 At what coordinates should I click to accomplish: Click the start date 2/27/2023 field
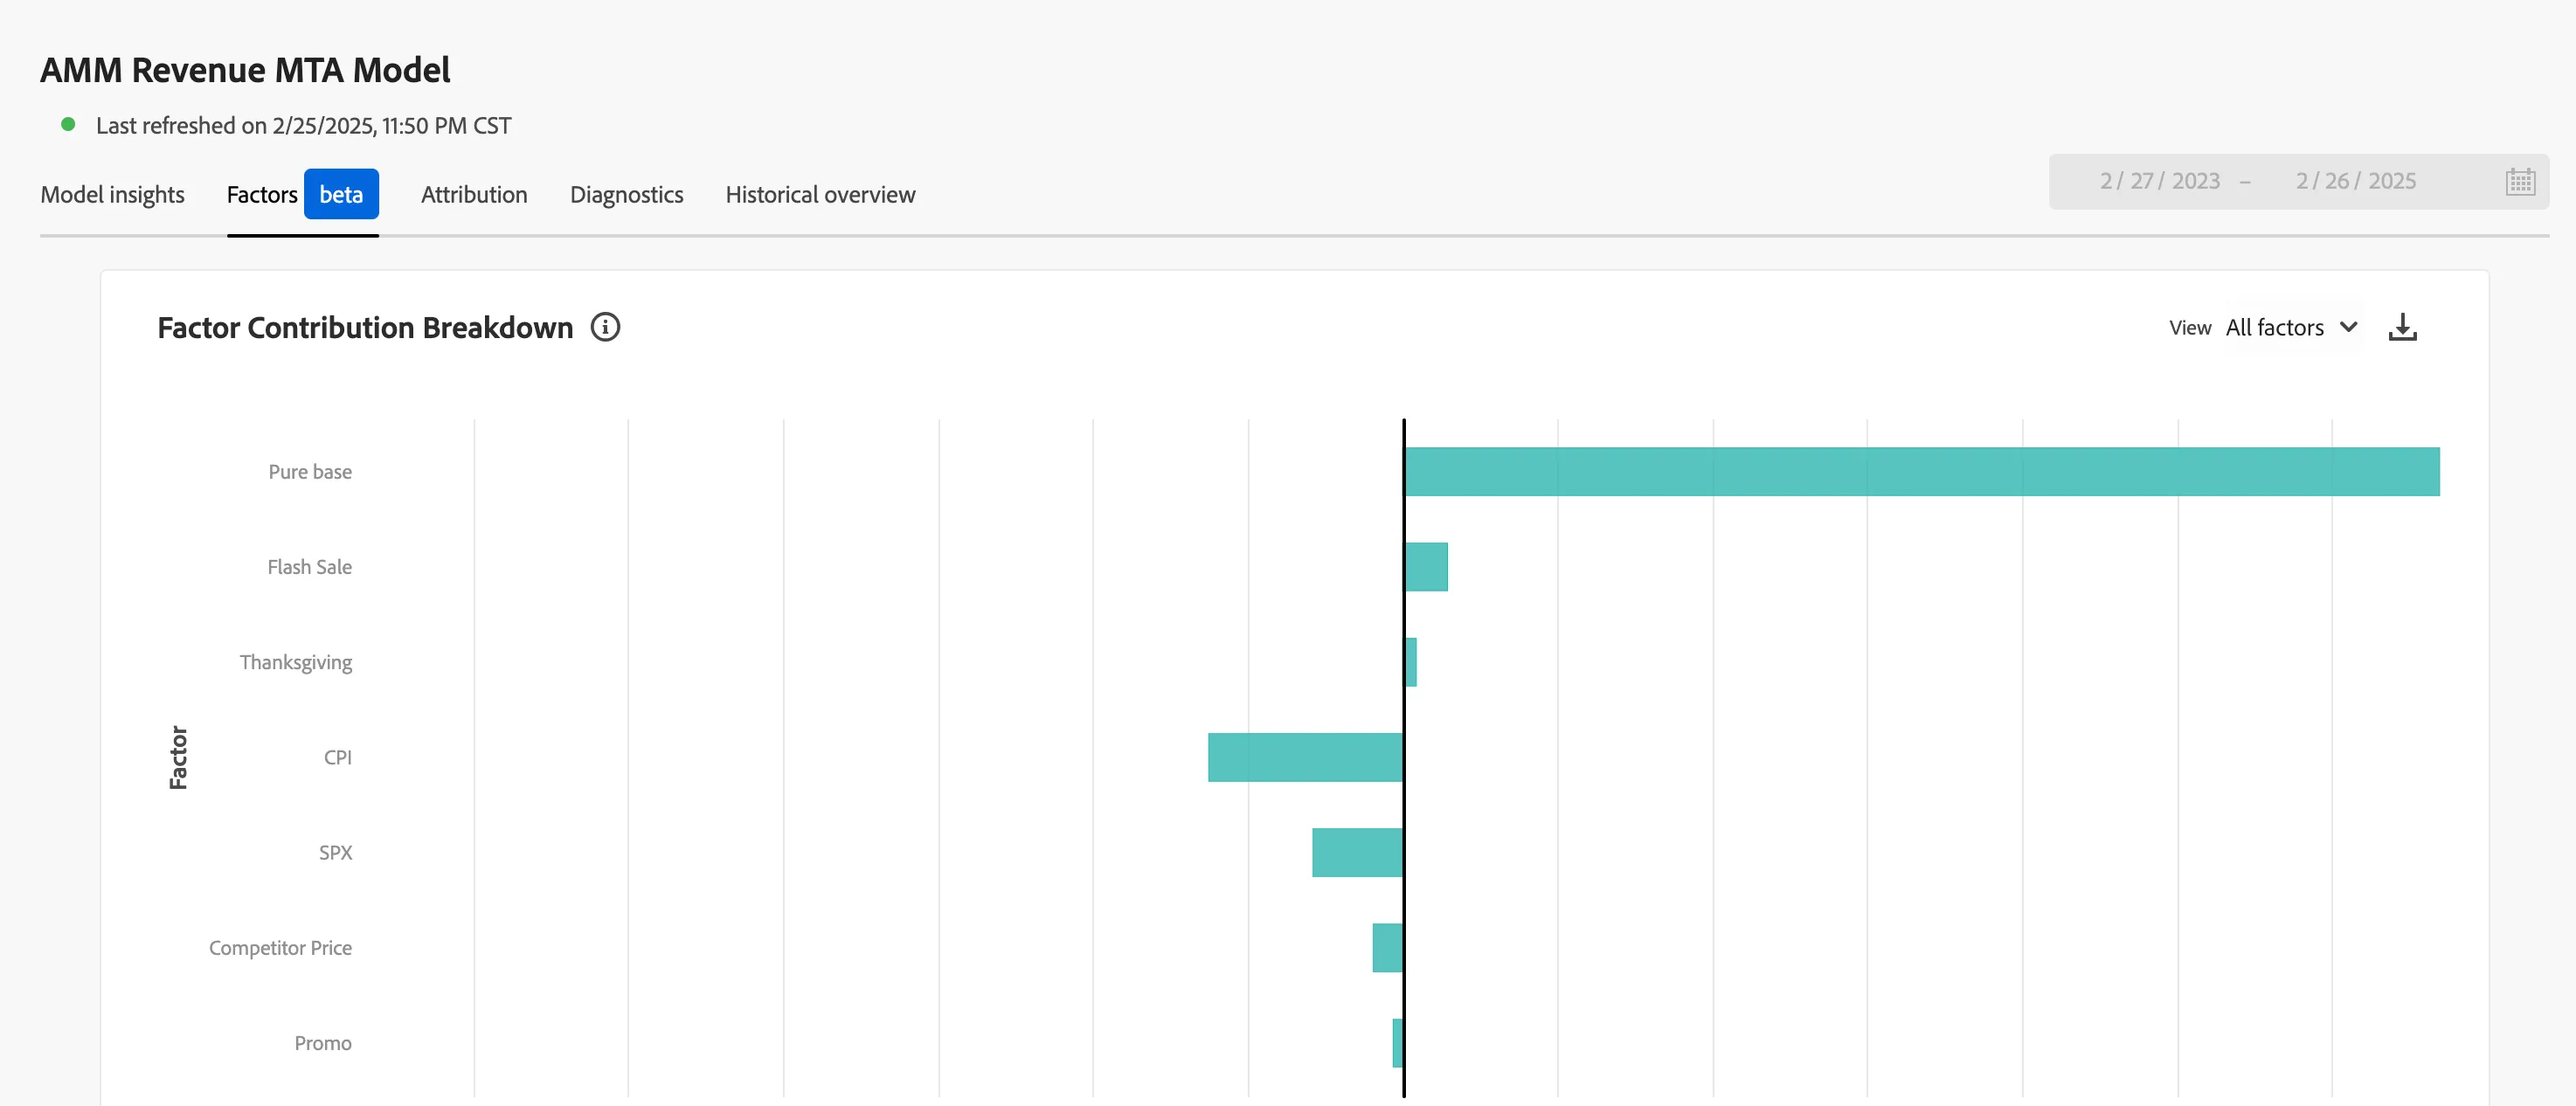pyautogui.click(x=2159, y=181)
